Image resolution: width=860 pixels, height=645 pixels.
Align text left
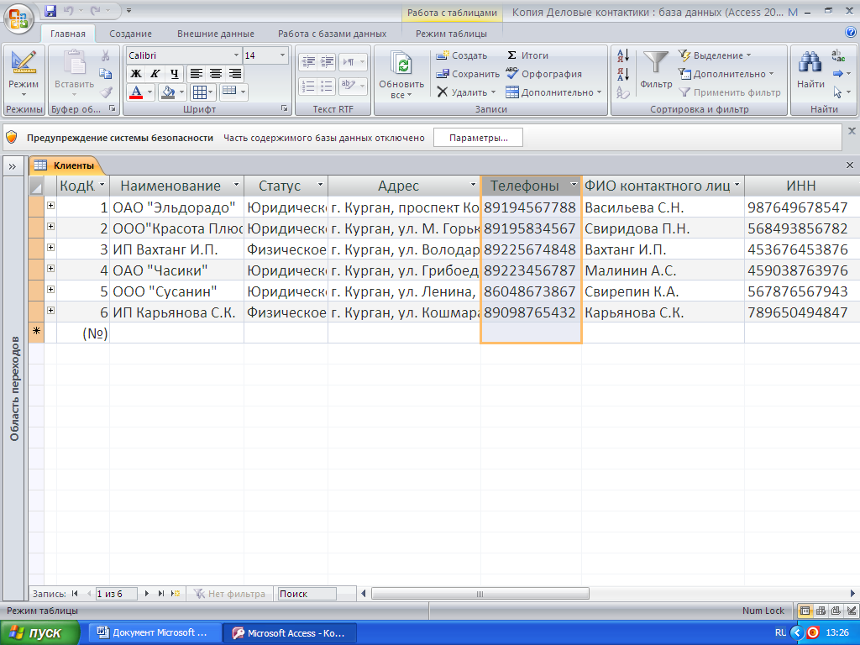(x=197, y=74)
